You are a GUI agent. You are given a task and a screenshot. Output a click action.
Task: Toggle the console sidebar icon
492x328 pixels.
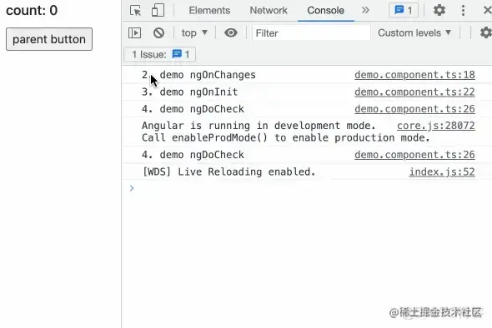tap(134, 33)
